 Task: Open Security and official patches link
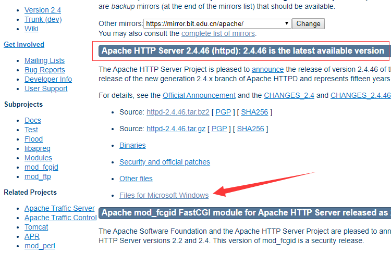[165, 162]
